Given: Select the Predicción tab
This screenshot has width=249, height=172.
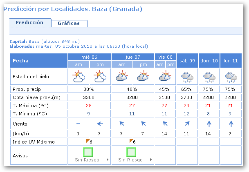Looking at the screenshot, I should (x=29, y=23).
